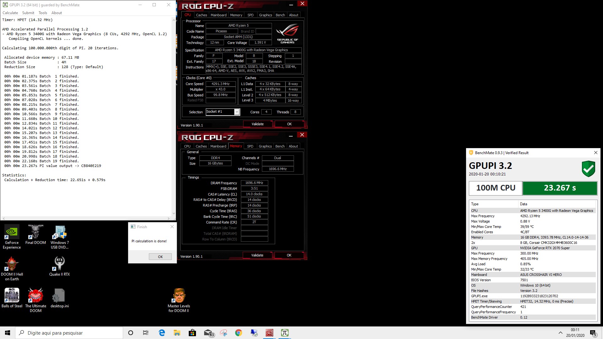Click taskbar search box

tap(69, 333)
